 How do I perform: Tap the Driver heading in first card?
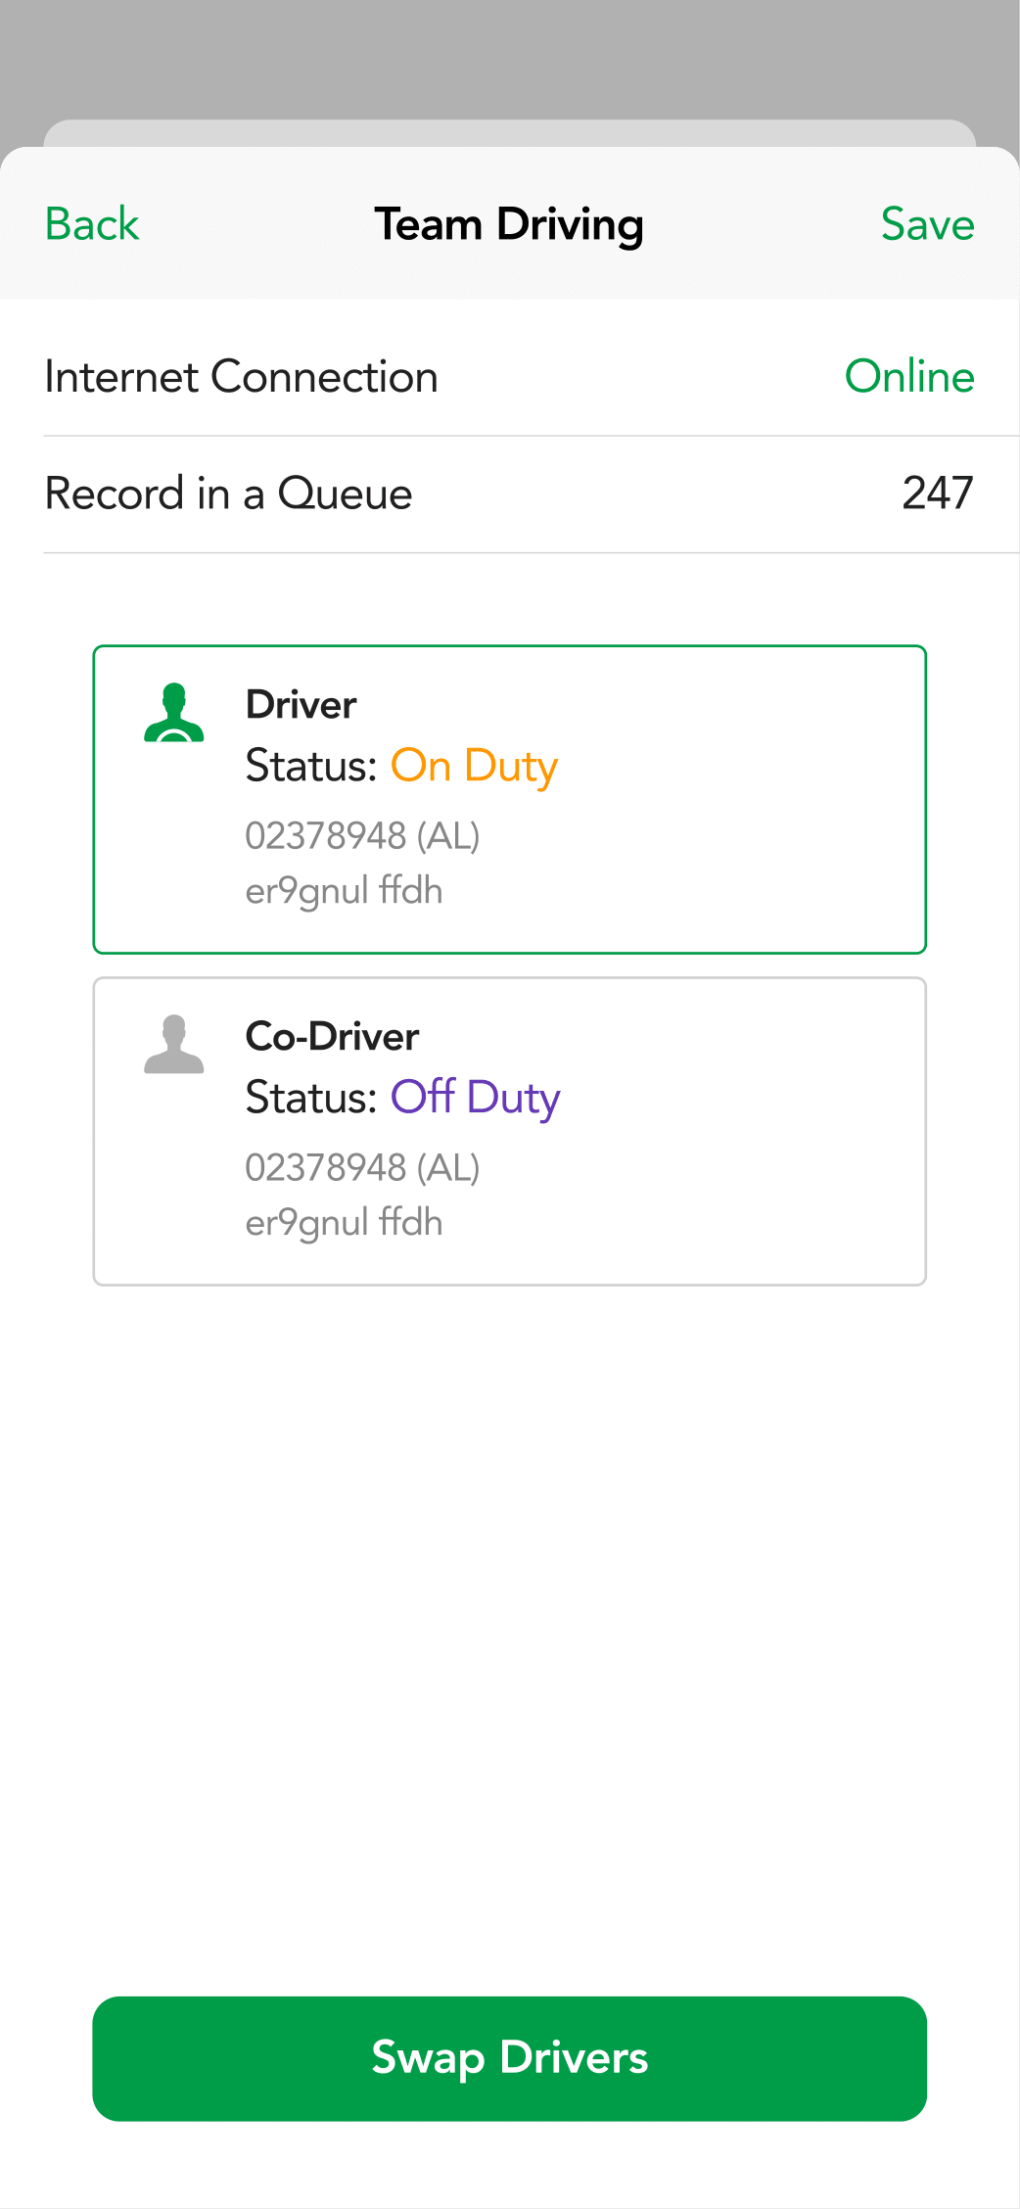[301, 705]
